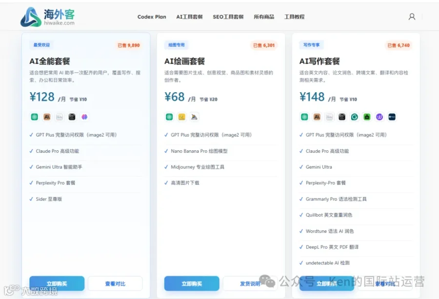Click the 最受欢迎 badge
Viewport: 439px width, 299px height.
pyautogui.click(x=42, y=45)
